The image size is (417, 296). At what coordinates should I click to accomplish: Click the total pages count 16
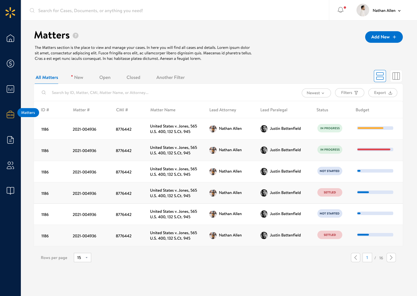[381, 258]
